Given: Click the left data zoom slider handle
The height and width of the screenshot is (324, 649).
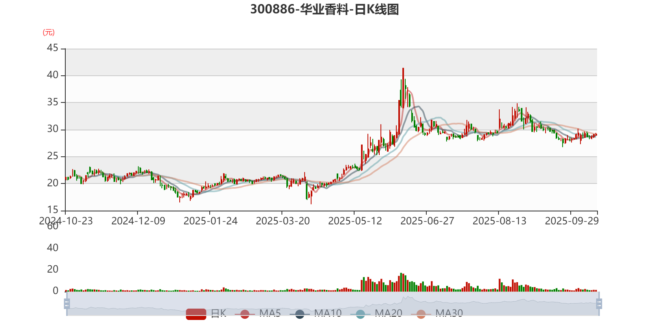Looking at the screenshot, I should (x=67, y=303).
